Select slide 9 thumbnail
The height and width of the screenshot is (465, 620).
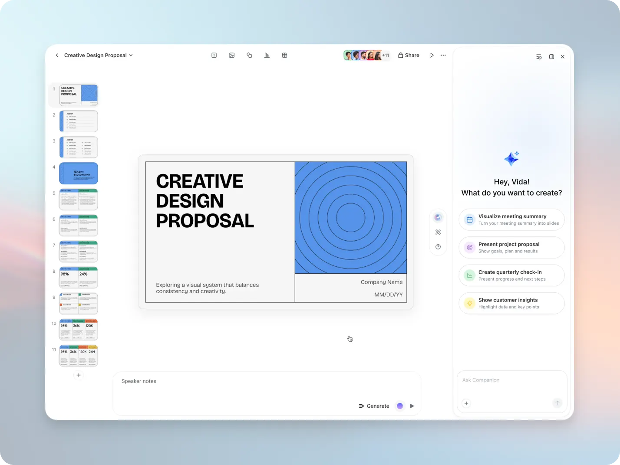tap(79, 303)
